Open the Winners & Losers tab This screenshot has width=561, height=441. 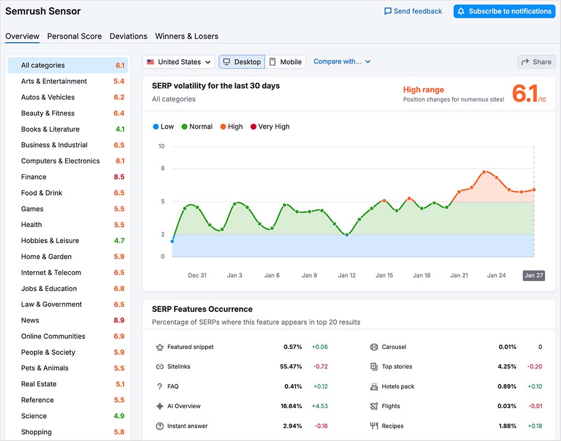click(187, 37)
